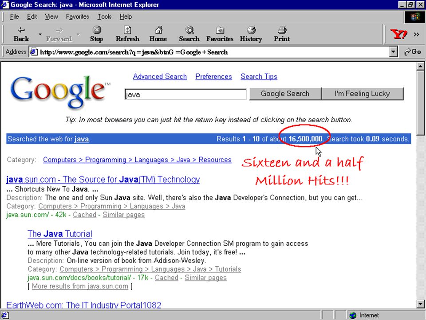426x320 pixels.
Task: Open the gray Computers > Programming > Languages > Java category
Action: (x=112, y=206)
